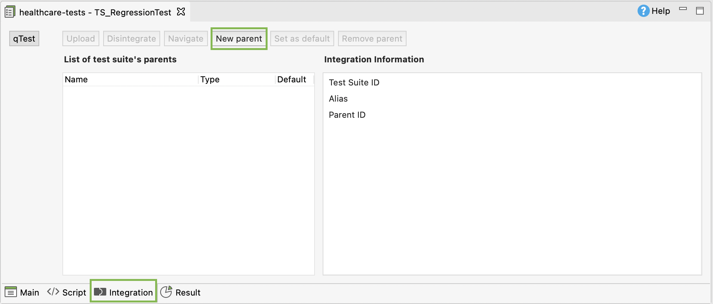
Task: Close the TS_RegressionTest editor tab
Action: (x=181, y=12)
